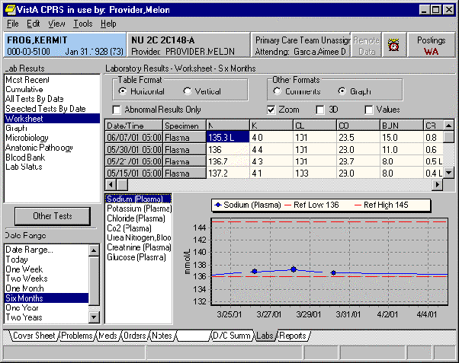Click the reminders alarm clock icon
The height and width of the screenshot is (363, 459).
[x=393, y=46]
